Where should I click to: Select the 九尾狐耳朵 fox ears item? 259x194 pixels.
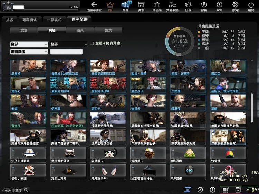coord(108,172)
